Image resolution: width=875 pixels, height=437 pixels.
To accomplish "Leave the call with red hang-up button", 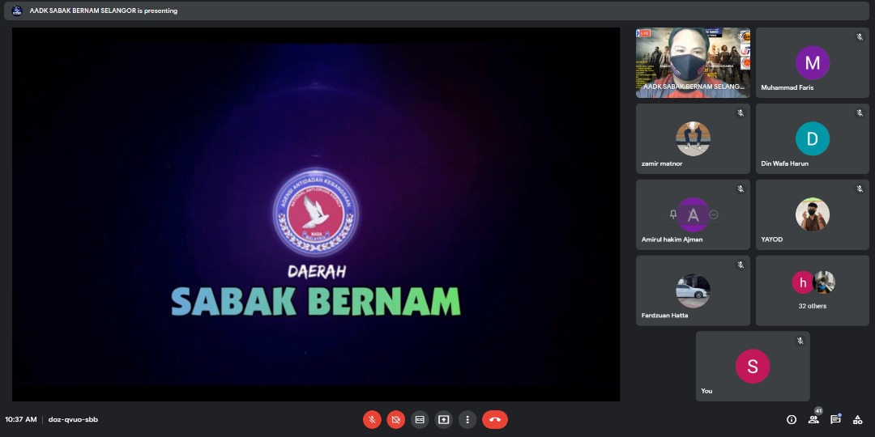I will tap(495, 419).
